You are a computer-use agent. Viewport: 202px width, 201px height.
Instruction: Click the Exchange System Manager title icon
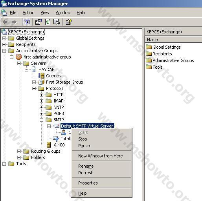pos(4,4)
